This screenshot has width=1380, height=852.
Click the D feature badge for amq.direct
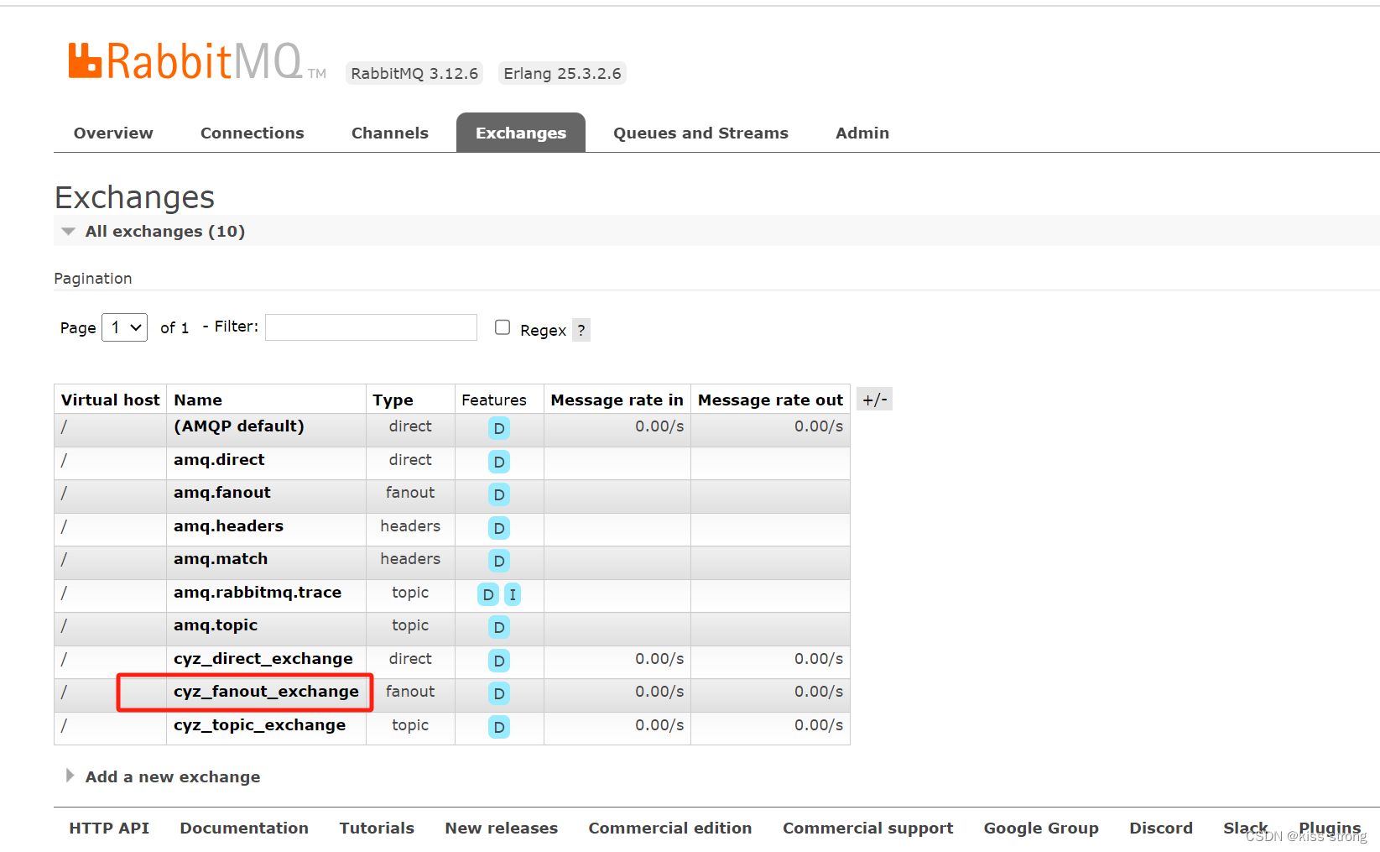[499, 462]
